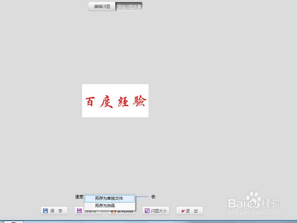Click the 退出 exit button

tap(190, 211)
